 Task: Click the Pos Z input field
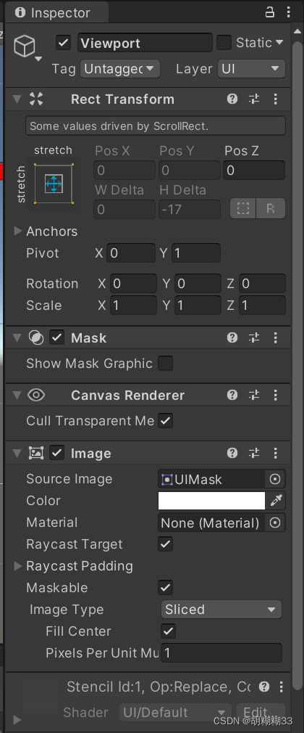[x=254, y=171]
